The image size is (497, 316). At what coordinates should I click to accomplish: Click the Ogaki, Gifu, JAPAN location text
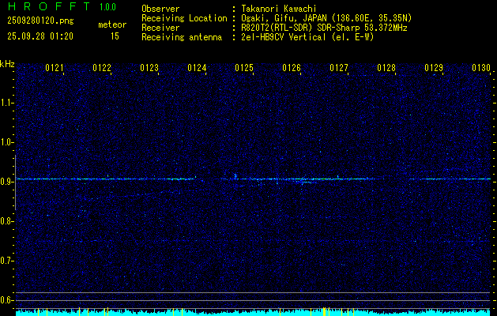325,18
